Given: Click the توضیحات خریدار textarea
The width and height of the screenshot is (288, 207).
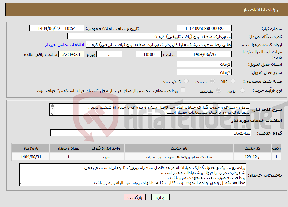Looking at the screenshot, I should point(133,175).
